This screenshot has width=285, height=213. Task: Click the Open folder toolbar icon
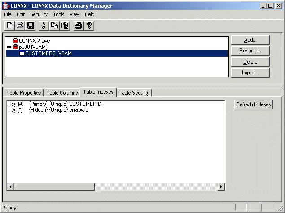[20, 26]
